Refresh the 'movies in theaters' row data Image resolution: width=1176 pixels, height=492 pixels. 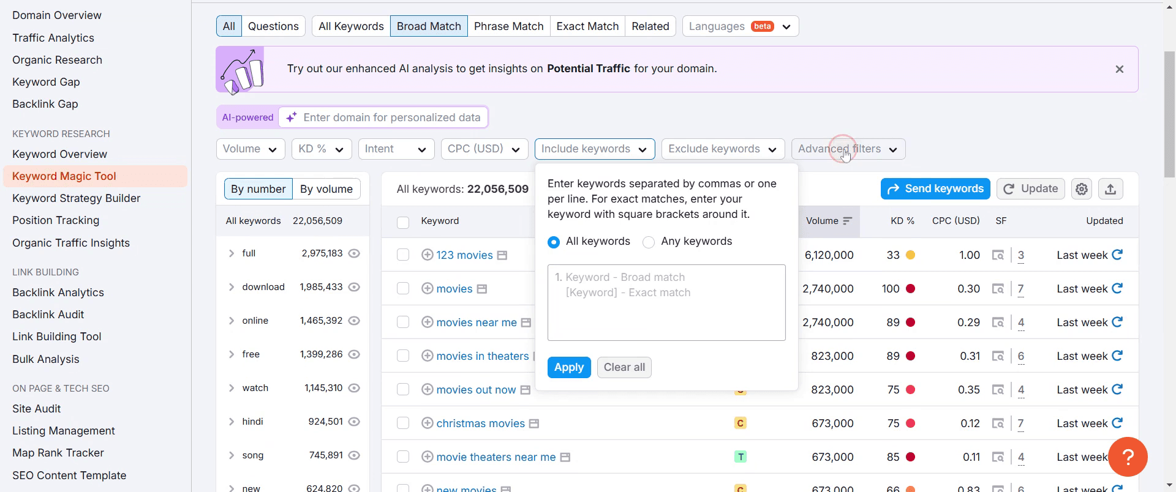[1117, 356]
